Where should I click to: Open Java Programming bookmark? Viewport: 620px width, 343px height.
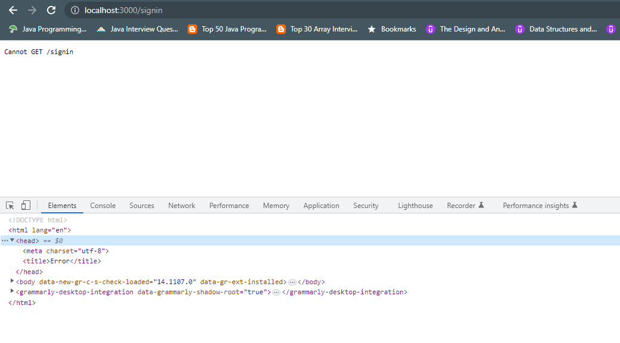pos(48,29)
